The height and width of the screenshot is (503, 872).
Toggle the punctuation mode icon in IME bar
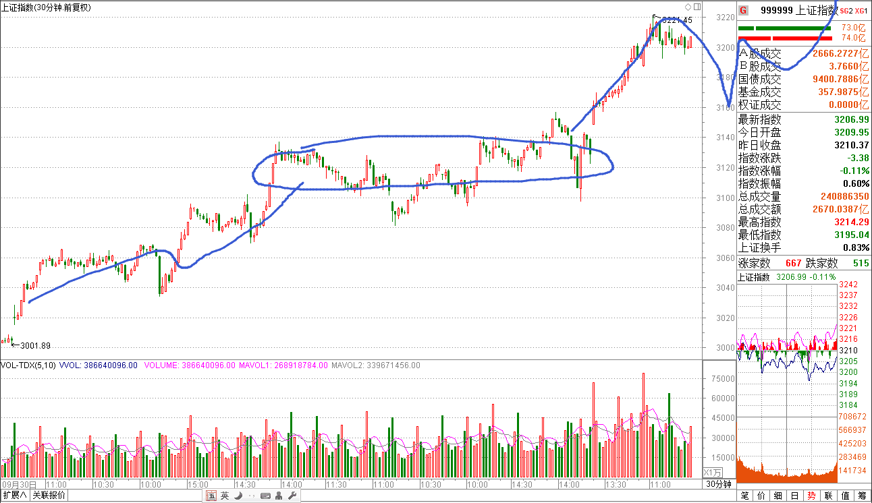click(251, 496)
